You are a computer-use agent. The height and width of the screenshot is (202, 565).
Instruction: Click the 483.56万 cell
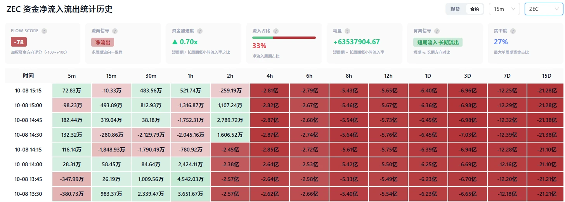click(151, 91)
